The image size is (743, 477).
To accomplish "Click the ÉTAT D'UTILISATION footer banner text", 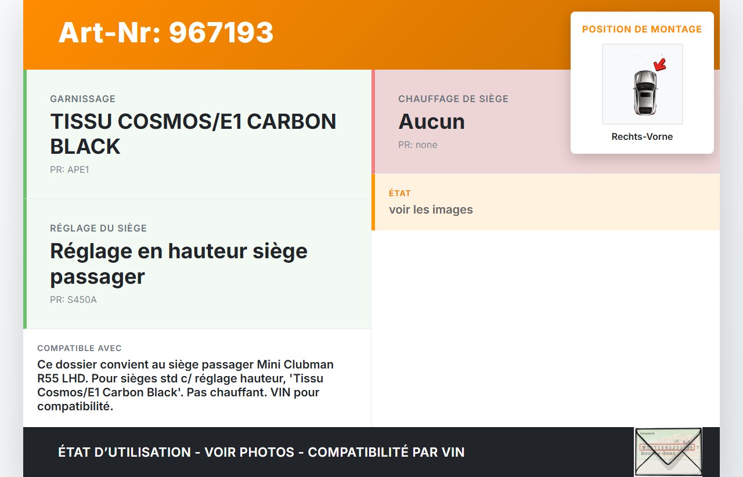I will [261, 452].
